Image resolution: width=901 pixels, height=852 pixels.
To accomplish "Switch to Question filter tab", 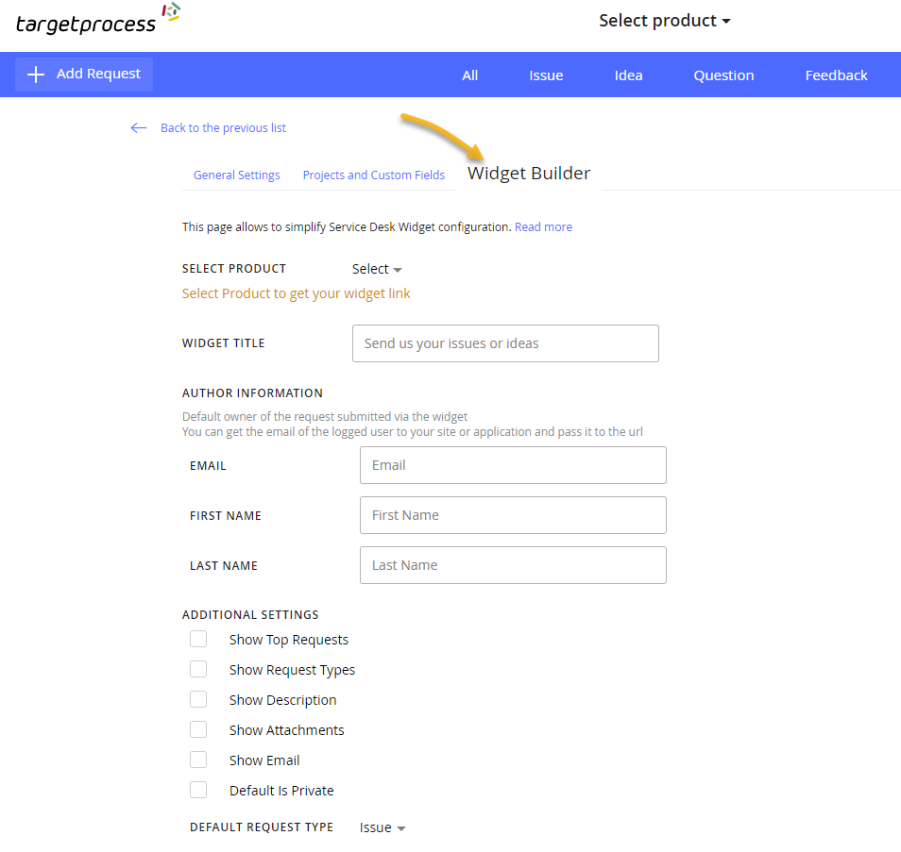I will click(x=723, y=75).
